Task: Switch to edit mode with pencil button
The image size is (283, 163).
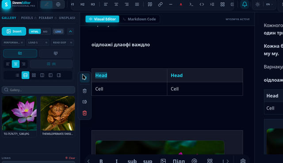Action: pyautogui.click(x=46, y=4)
